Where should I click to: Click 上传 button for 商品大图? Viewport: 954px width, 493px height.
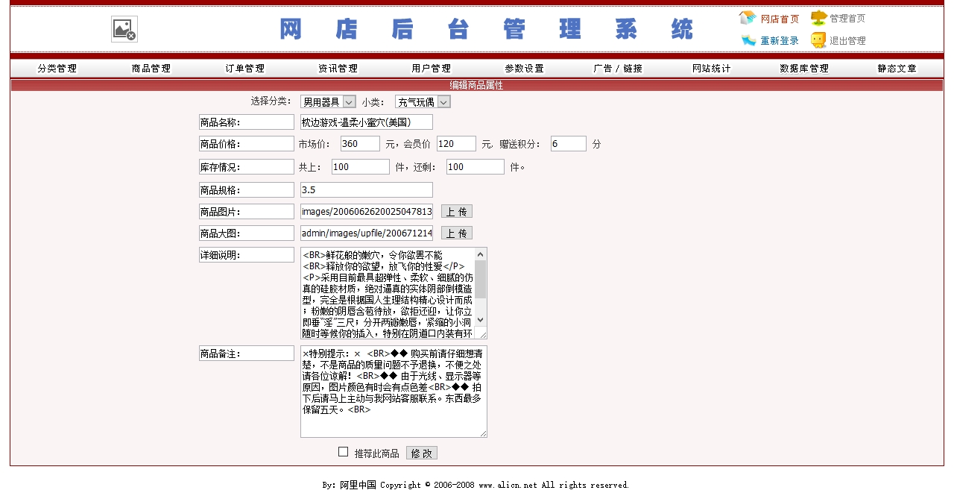click(x=457, y=233)
